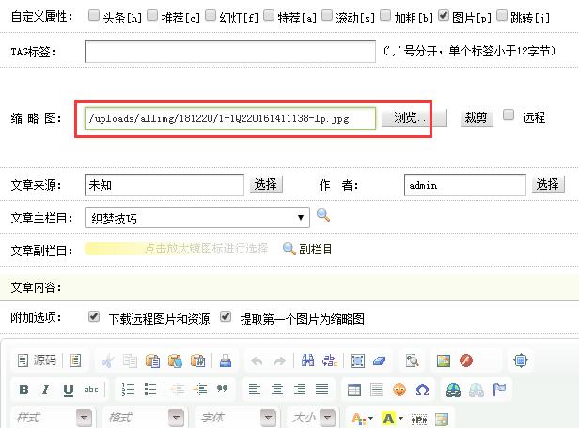The height and width of the screenshot is (428, 579).
Task: Open the 字体 font dropdown
Action: tap(237, 418)
